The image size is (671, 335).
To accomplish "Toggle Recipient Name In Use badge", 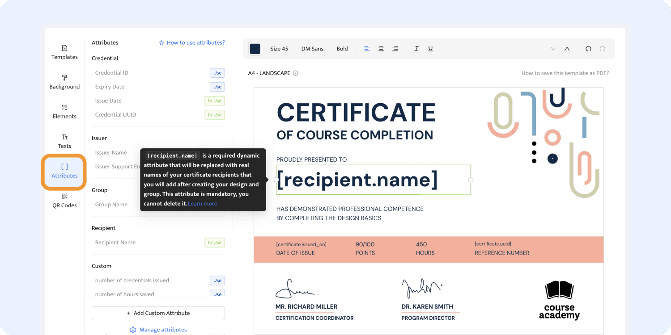I will (215, 243).
